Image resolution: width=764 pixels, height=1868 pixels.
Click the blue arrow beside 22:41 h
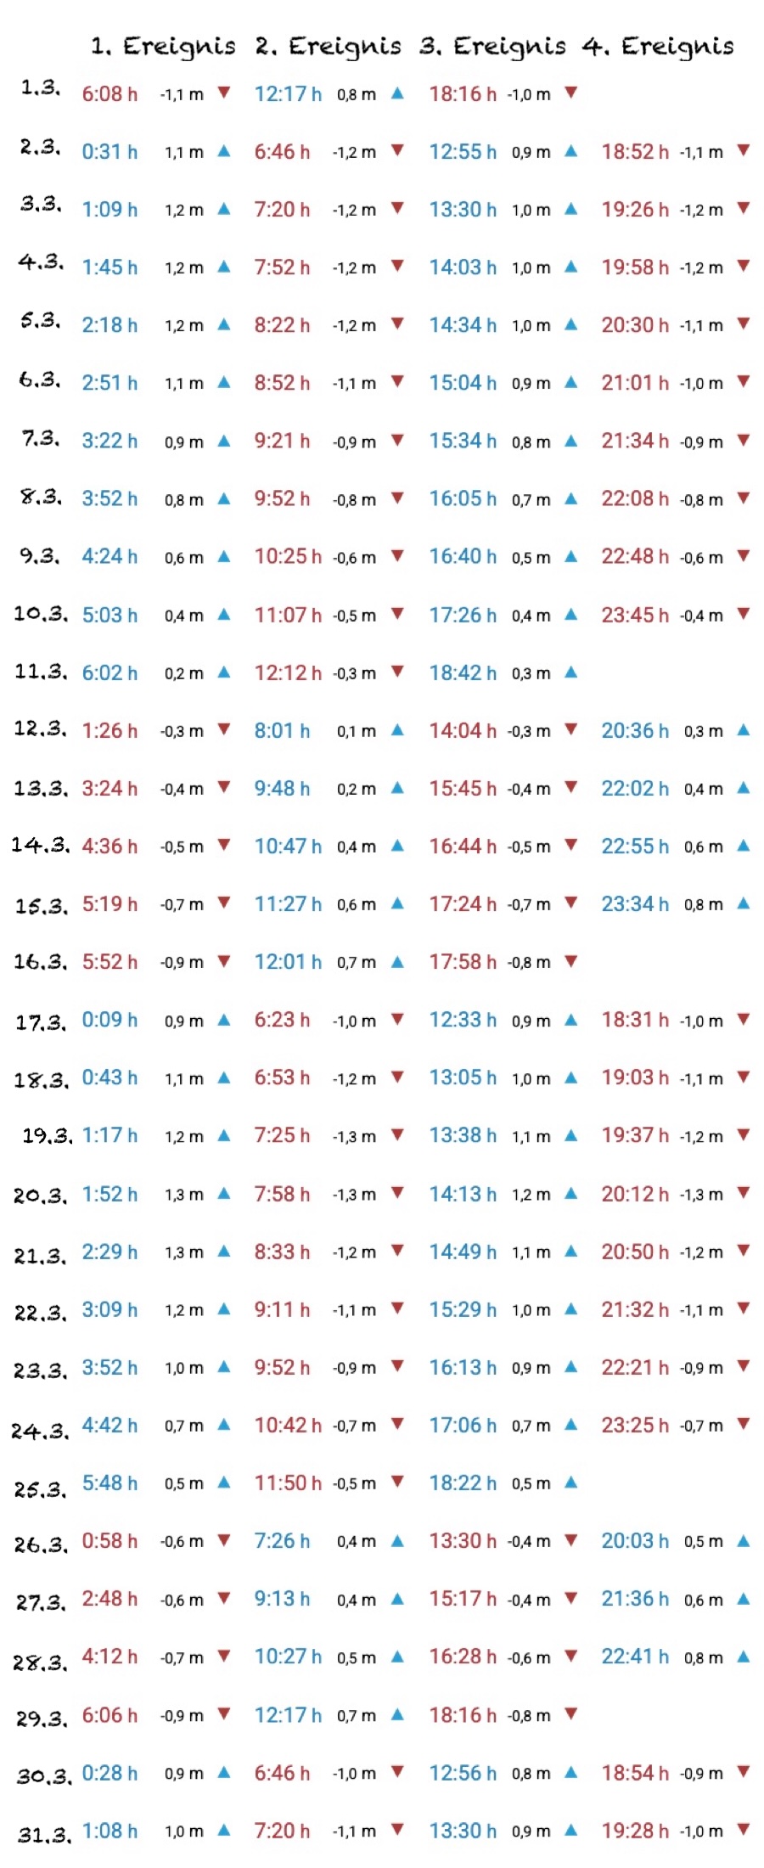click(744, 1656)
